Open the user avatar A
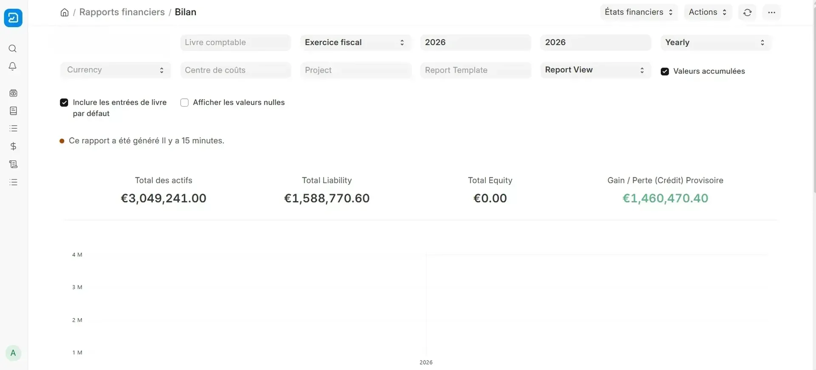This screenshot has height=370, width=816. (13, 353)
